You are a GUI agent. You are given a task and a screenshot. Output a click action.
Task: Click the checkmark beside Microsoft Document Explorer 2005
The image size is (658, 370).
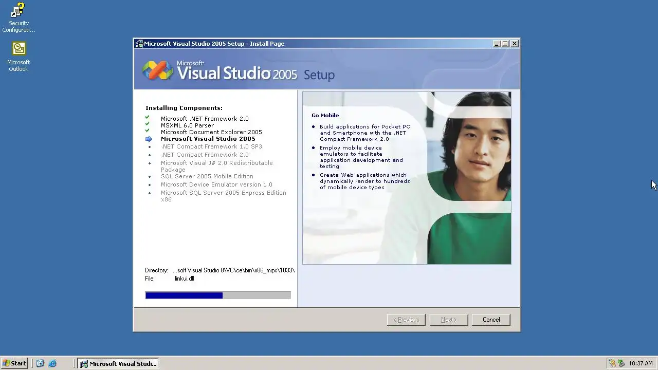(148, 131)
